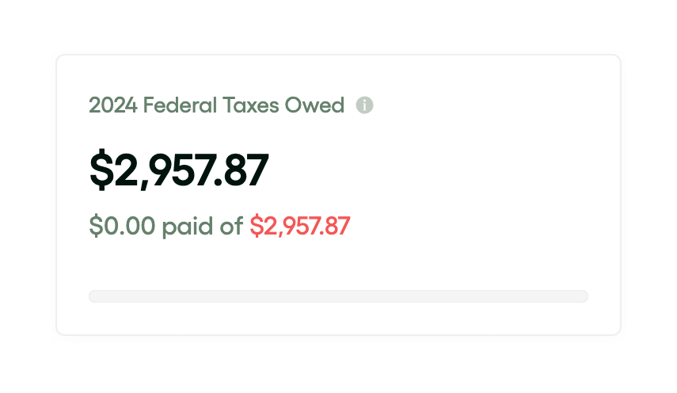Click the info icon beside Federal Taxes Owed

(x=364, y=105)
